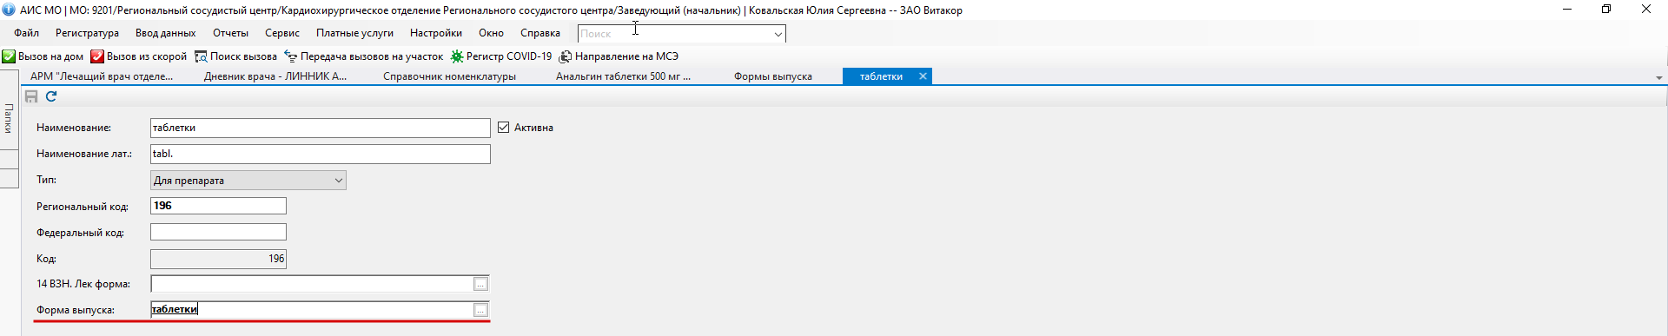Open the Справка menu
This screenshot has height=336, width=1668.
540,33
